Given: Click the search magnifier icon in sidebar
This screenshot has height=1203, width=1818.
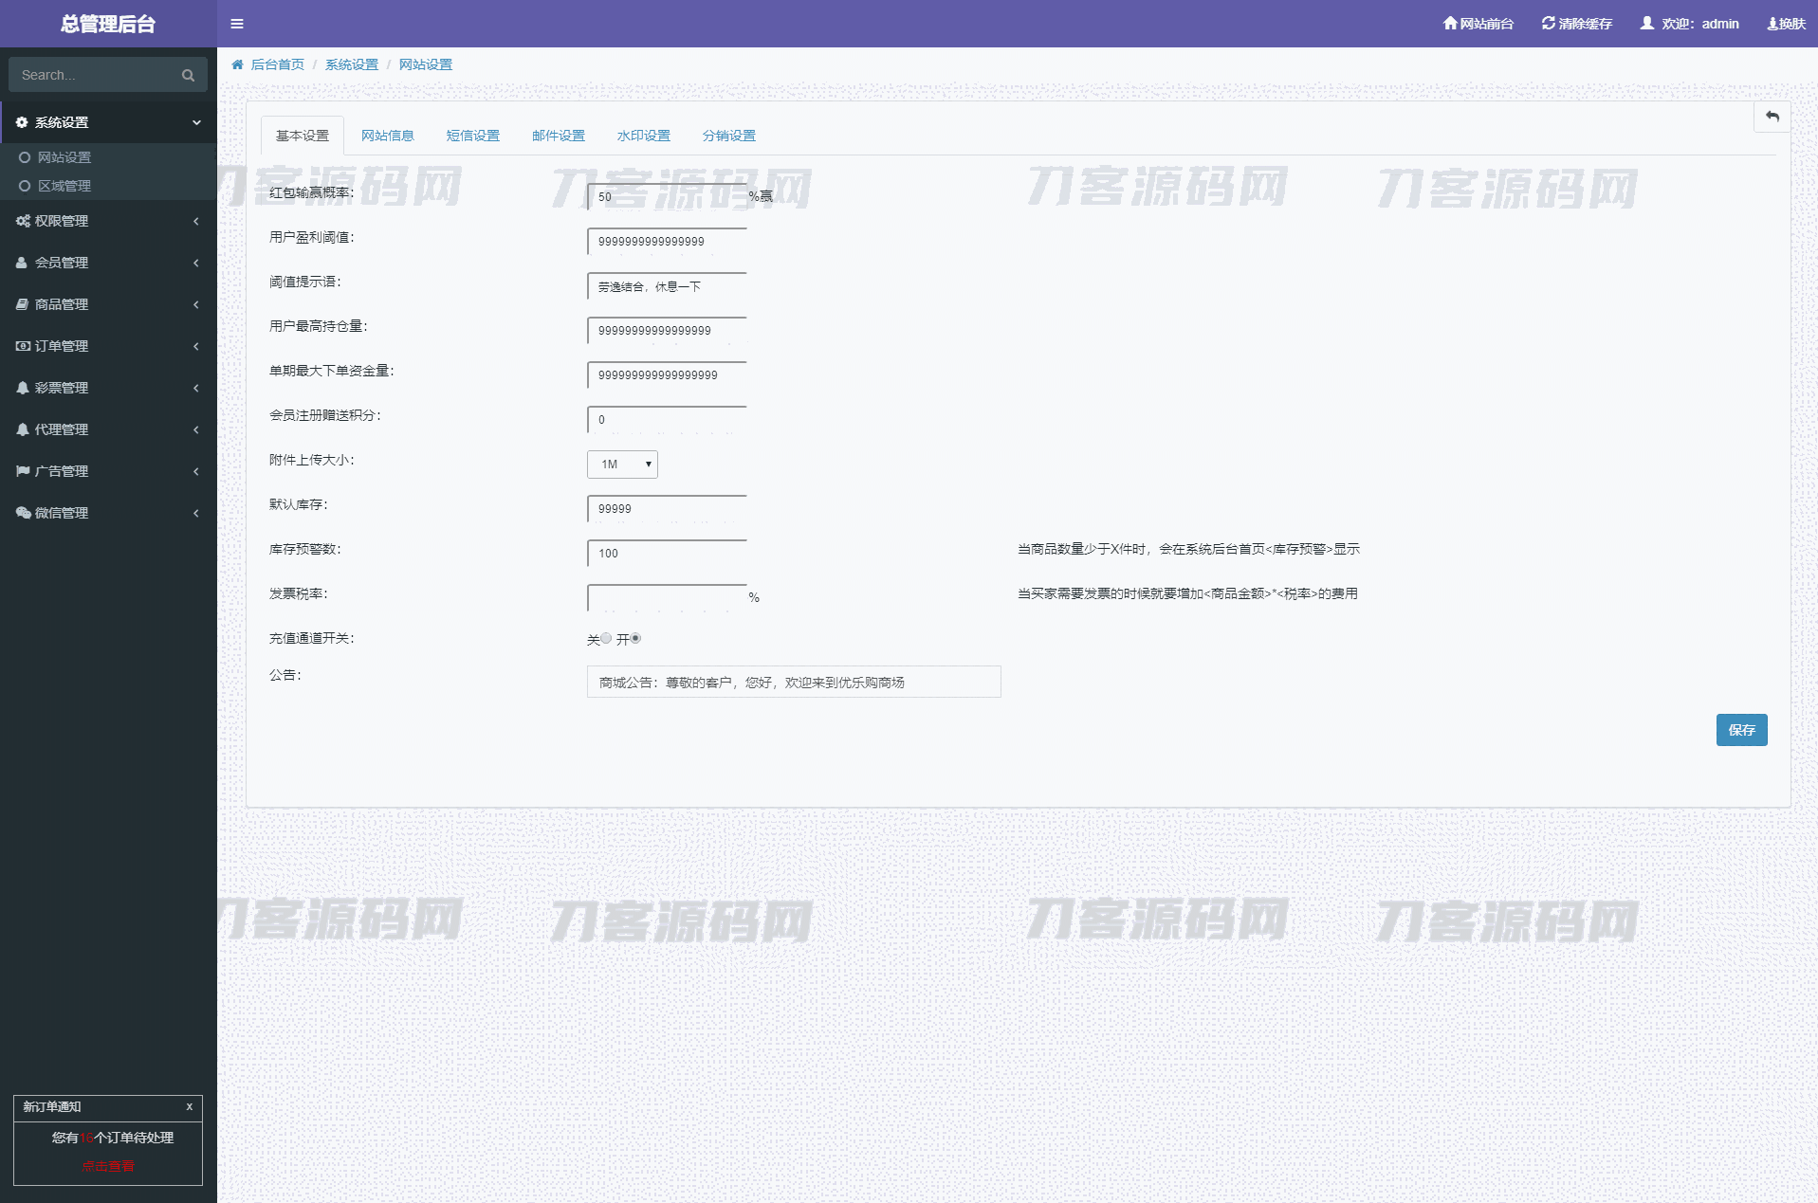Looking at the screenshot, I should click(x=188, y=75).
